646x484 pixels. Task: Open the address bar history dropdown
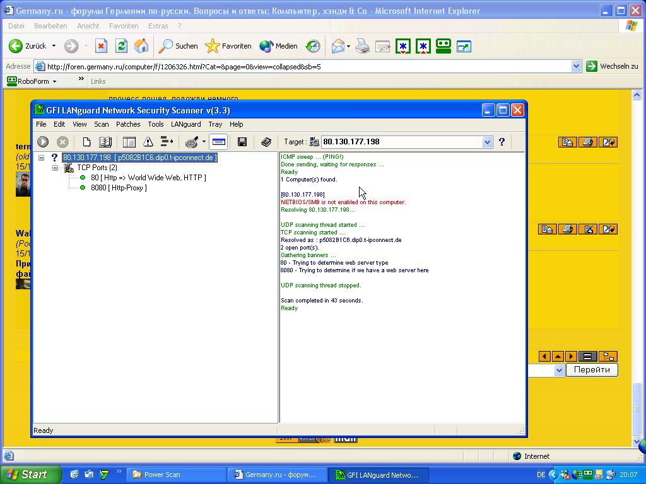(576, 66)
